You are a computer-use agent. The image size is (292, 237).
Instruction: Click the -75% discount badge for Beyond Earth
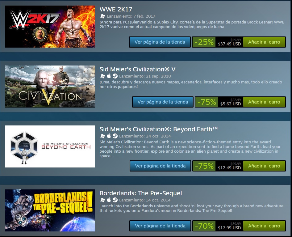tap(204, 166)
